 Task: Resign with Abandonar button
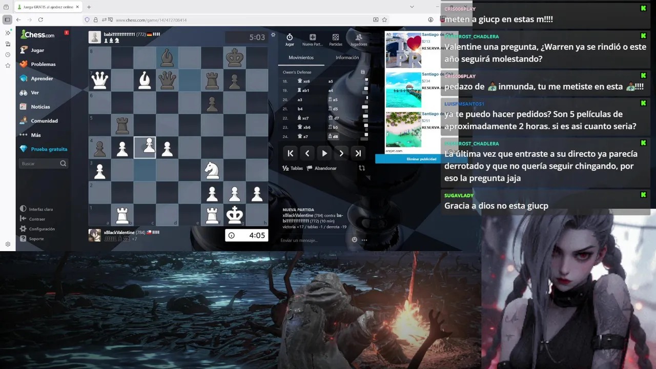tap(321, 168)
